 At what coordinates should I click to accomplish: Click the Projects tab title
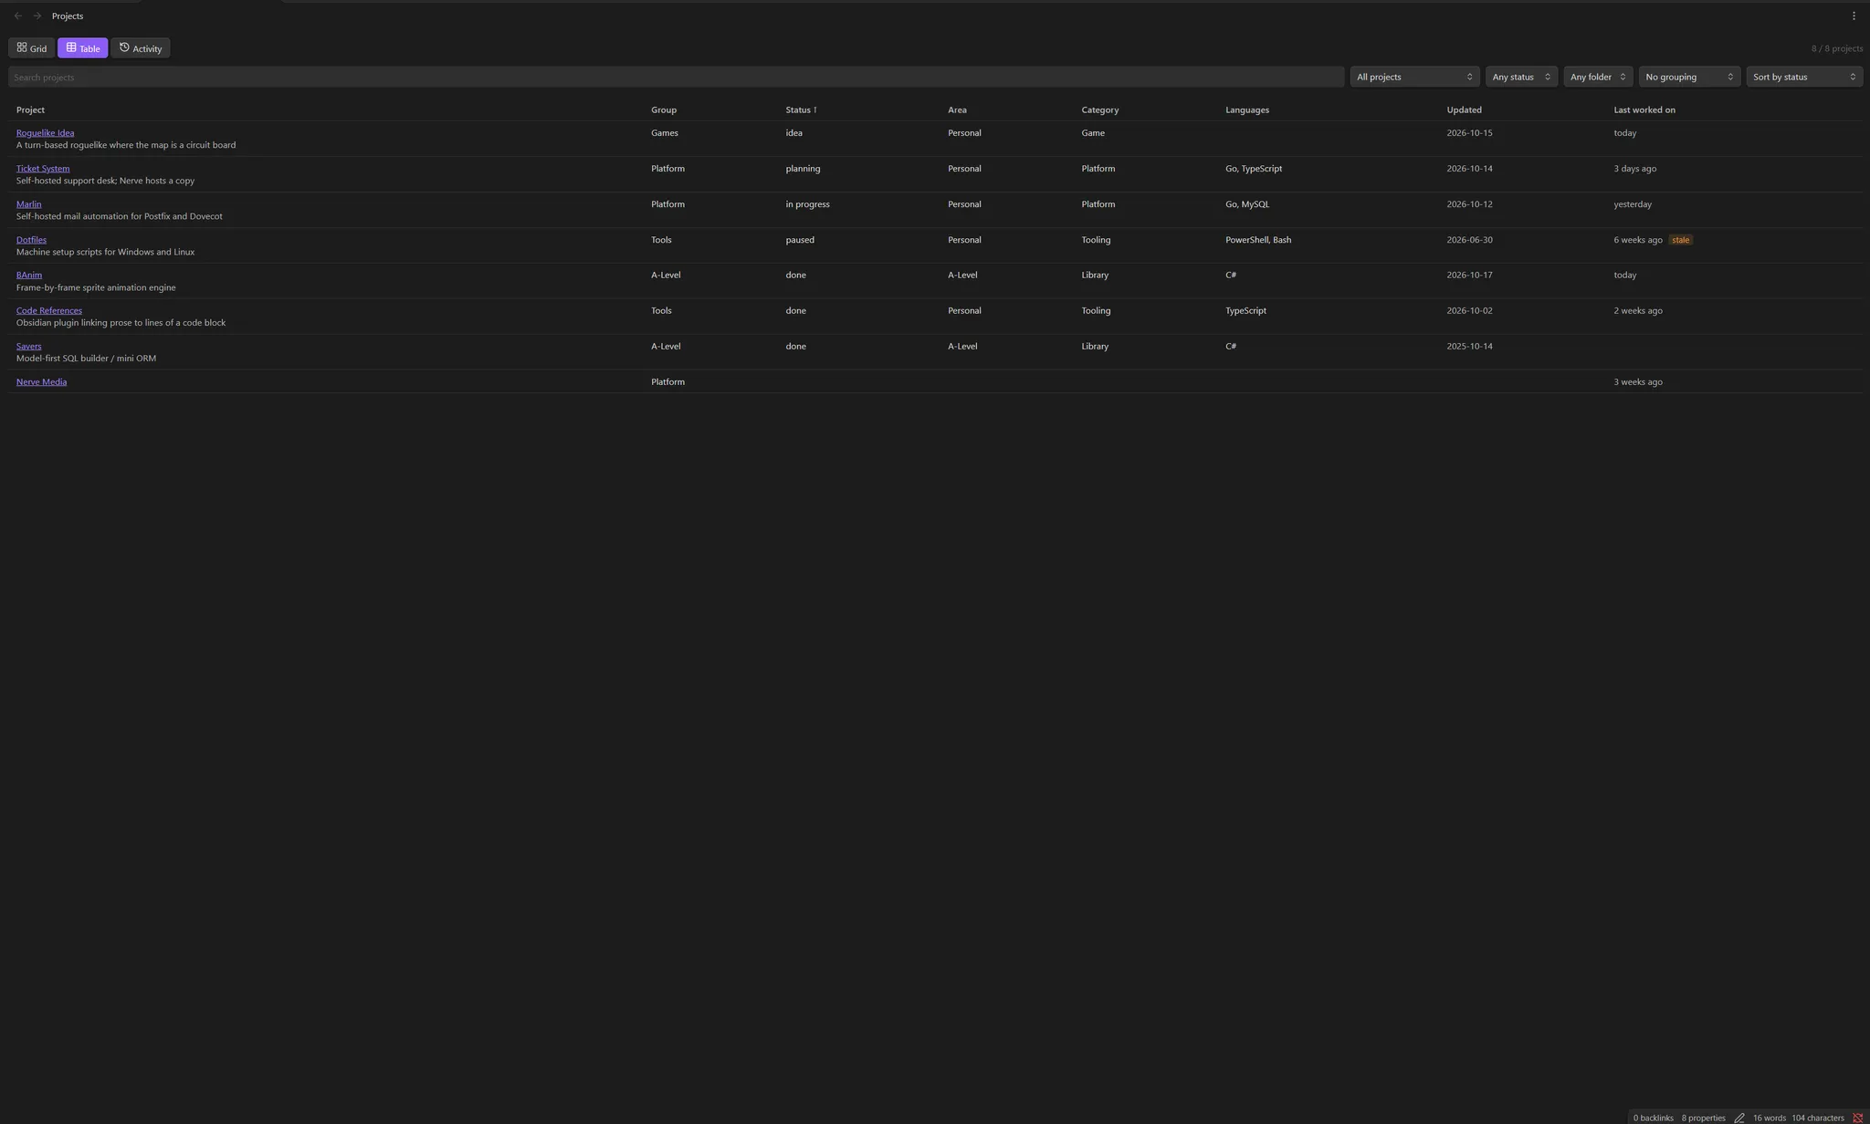(x=68, y=16)
